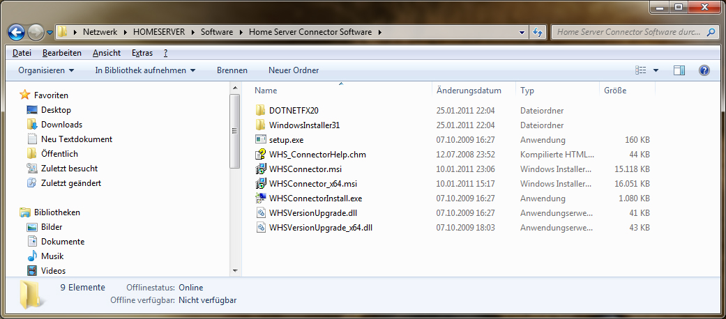Click the Neuer Ordner button
This screenshot has width=726, height=319.
(x=294, y=70)
